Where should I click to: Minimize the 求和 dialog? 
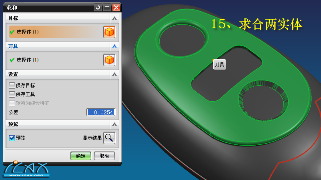click(107, 8)
